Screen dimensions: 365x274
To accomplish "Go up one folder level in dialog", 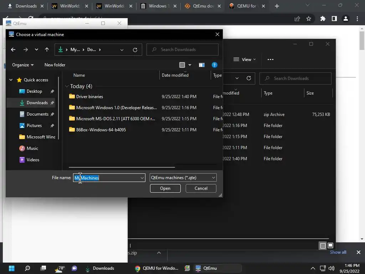I will coord(47,50).
